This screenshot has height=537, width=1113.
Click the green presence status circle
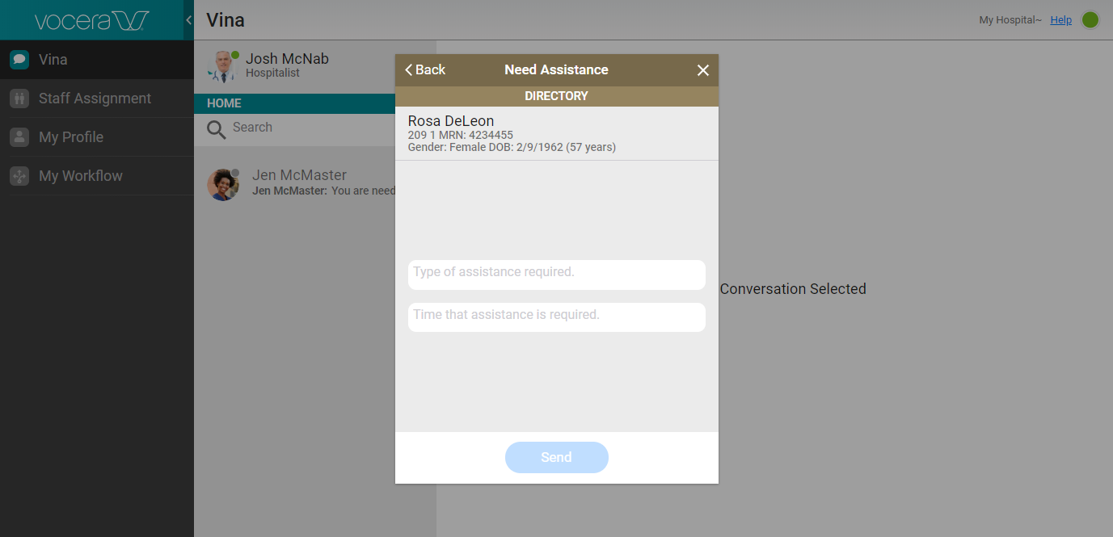point(1090,20)
